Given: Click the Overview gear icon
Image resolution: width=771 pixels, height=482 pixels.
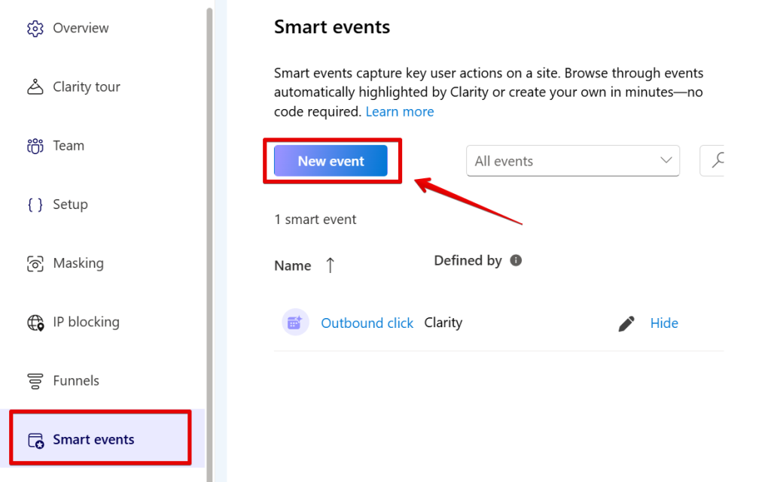Looking at the screenshot, I should [x=35, y=29].
